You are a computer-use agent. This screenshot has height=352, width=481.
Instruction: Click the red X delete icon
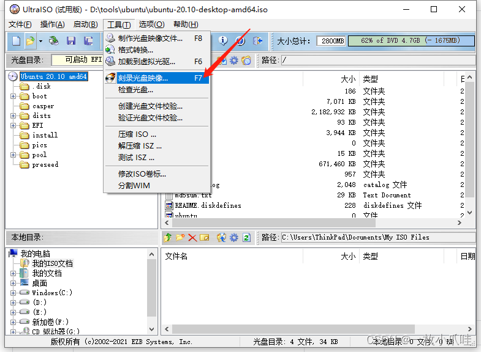[192, 238]
